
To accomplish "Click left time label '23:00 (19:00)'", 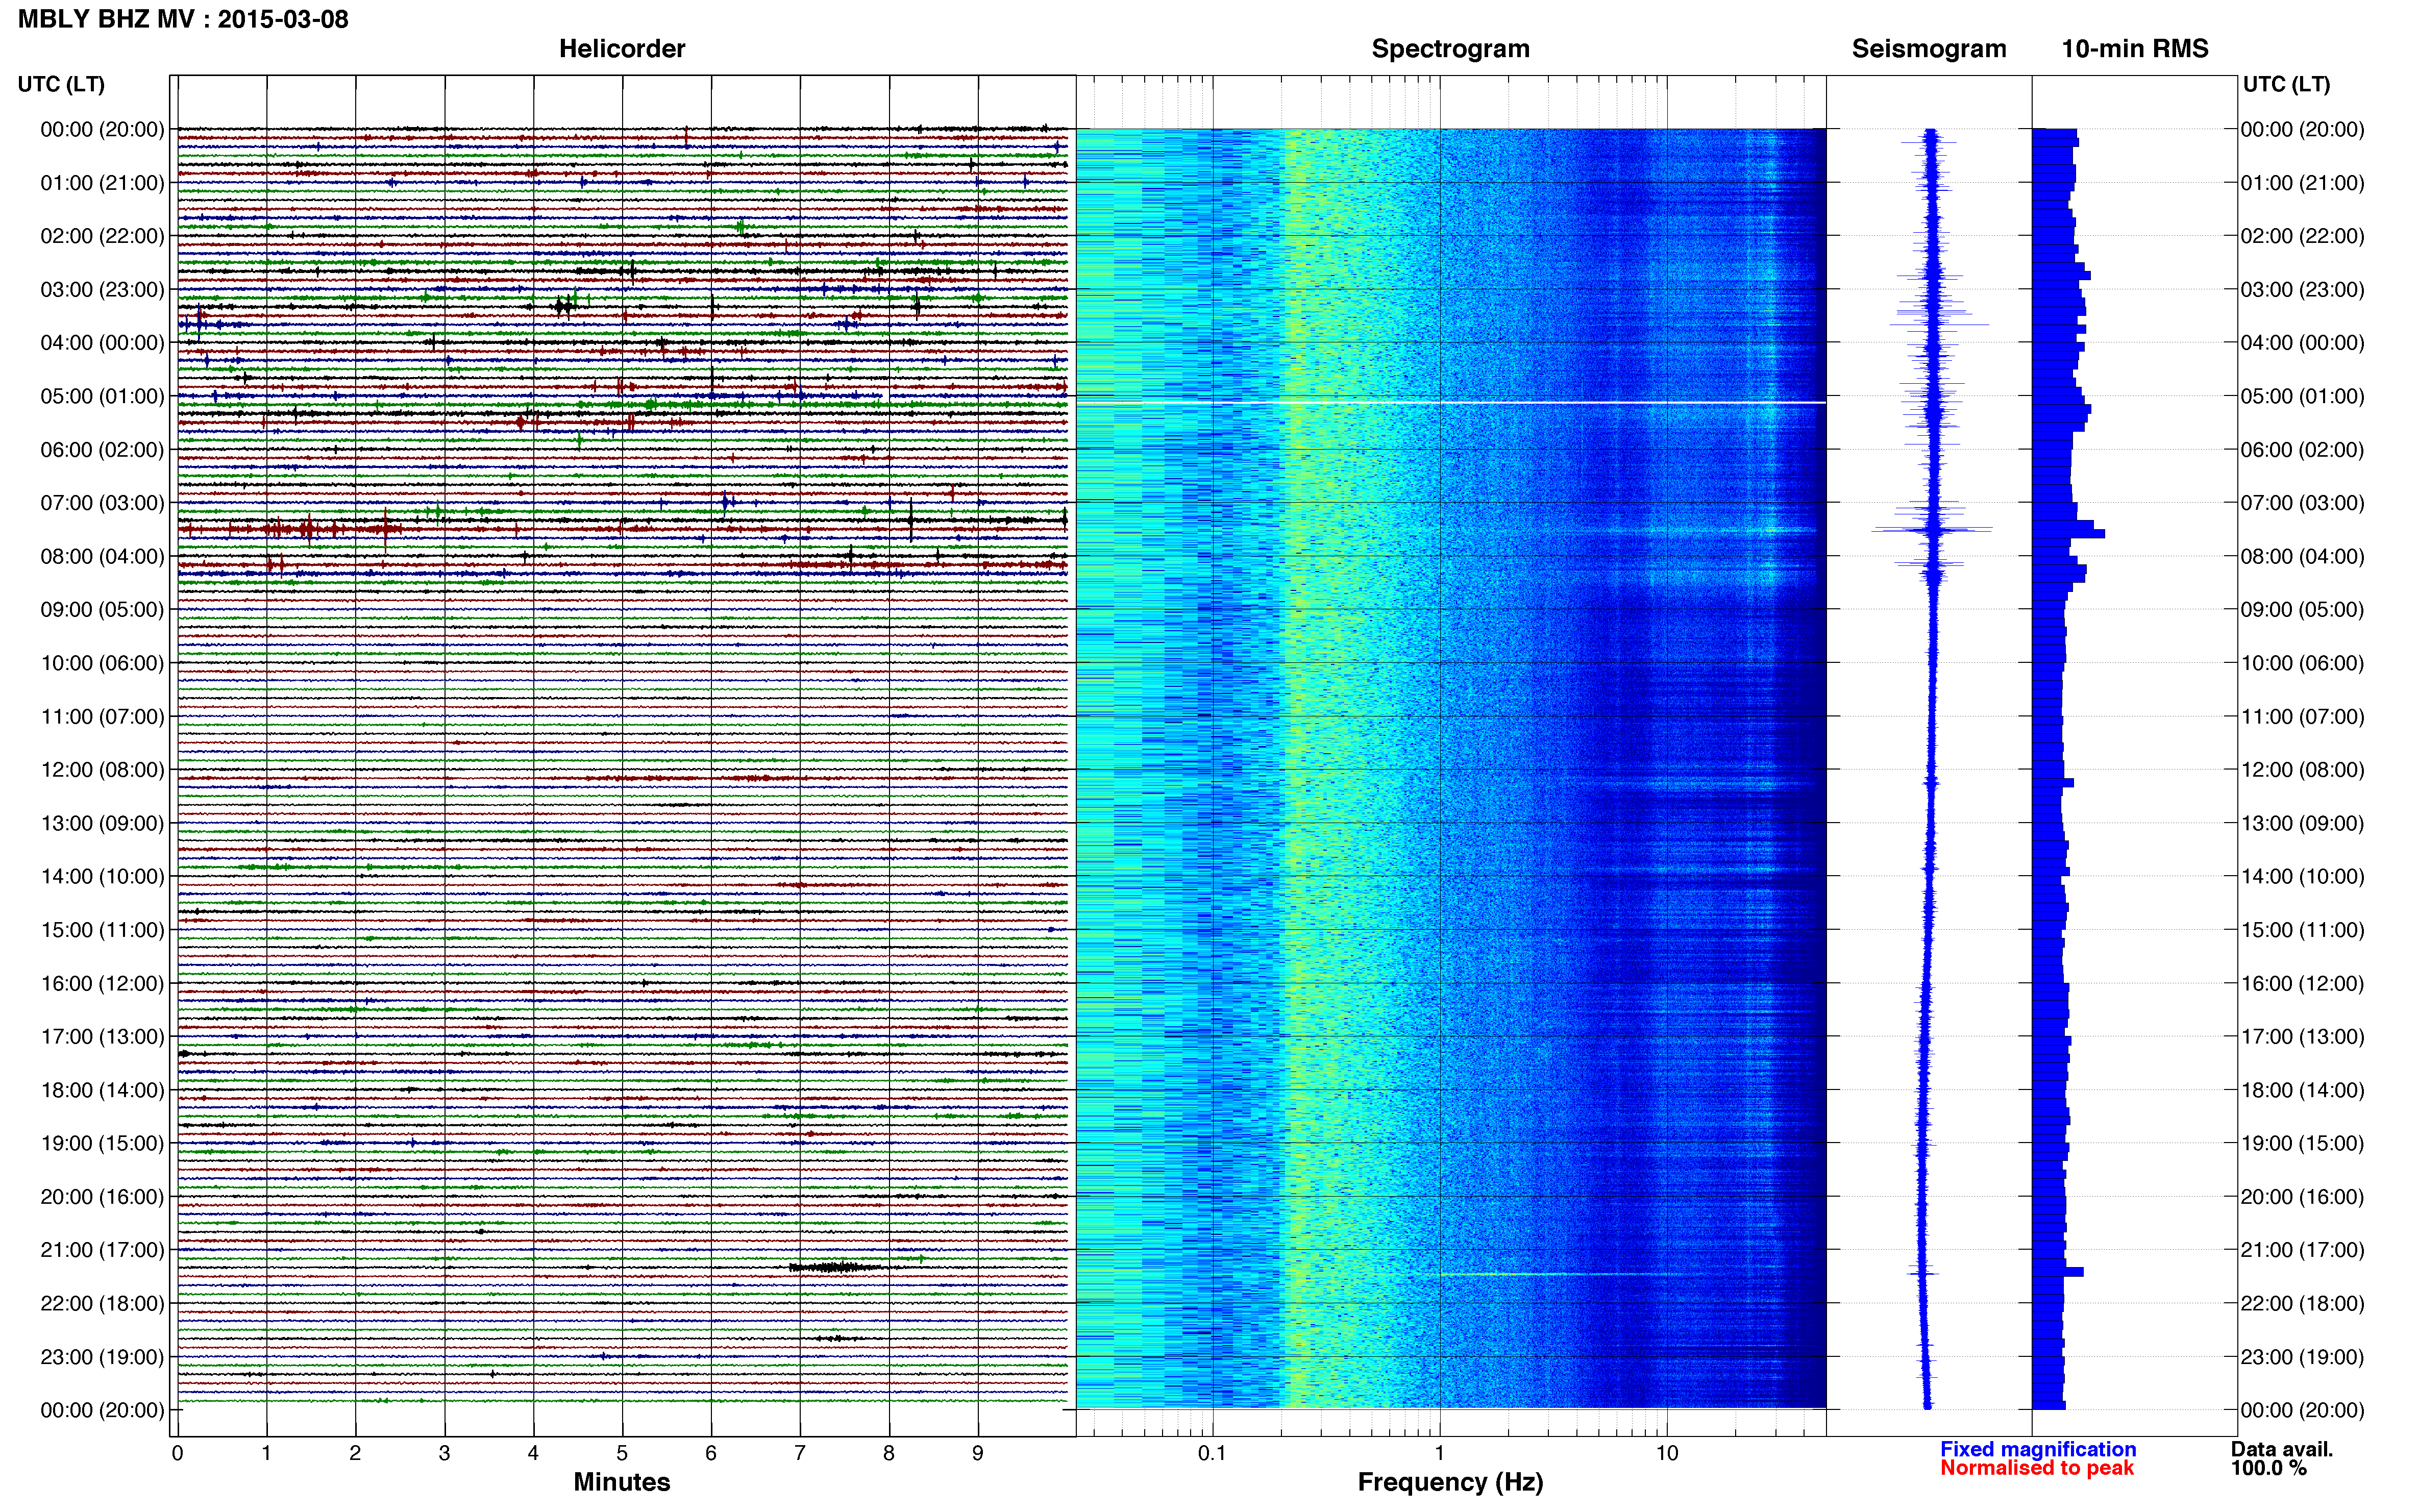I will point(102,1357).
